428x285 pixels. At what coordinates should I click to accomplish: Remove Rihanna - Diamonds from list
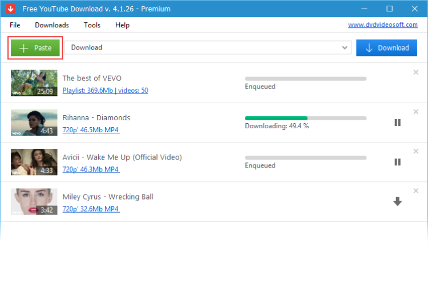click(415, 112)
